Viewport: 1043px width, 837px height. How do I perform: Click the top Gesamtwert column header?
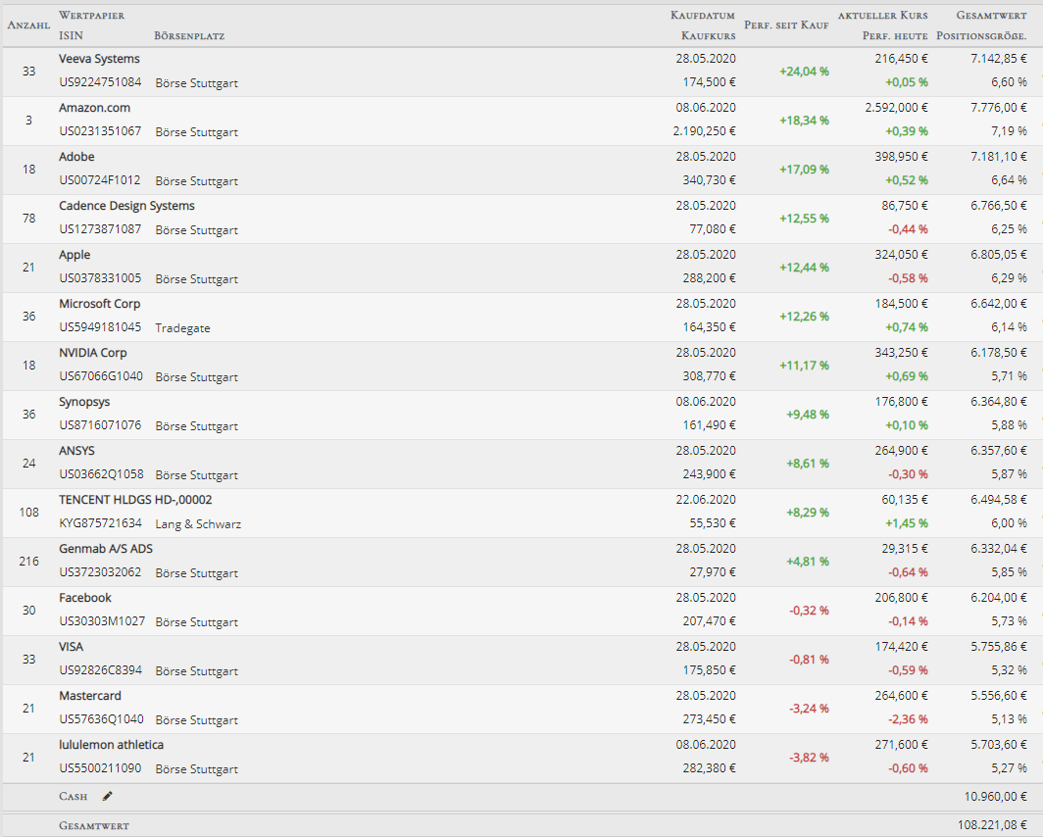(x=991, y=15)
